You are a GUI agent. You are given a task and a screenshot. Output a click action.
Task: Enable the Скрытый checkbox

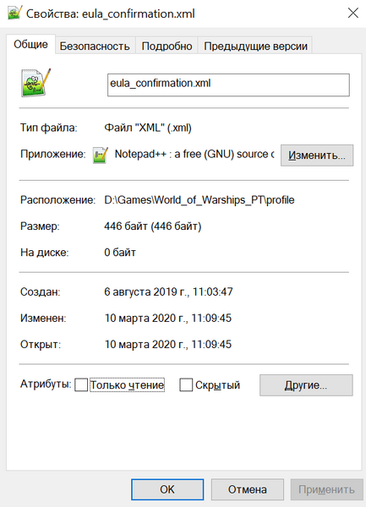[x=186, y=385]
